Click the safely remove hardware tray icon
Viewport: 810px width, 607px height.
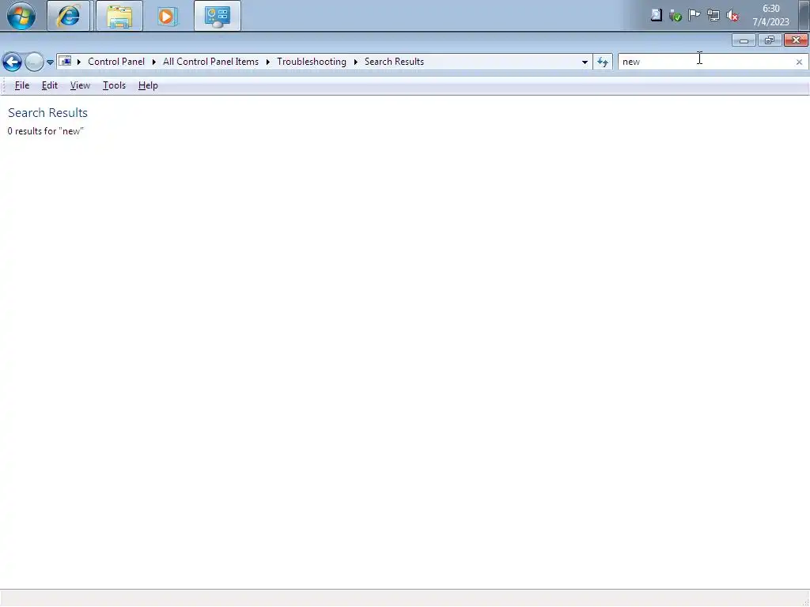tap(676, 16)
